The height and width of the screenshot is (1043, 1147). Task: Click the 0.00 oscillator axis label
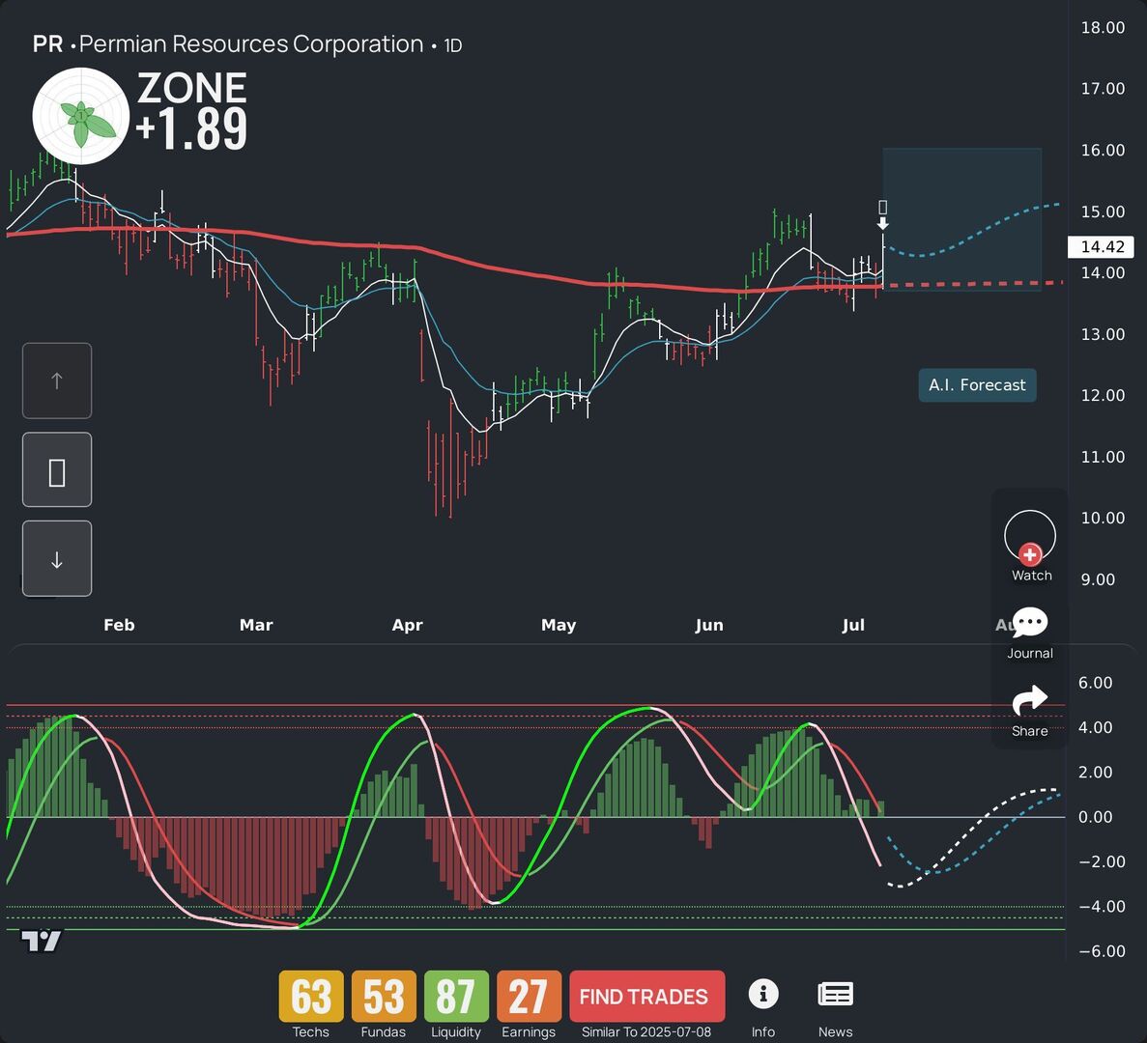tap(1095, 817)
